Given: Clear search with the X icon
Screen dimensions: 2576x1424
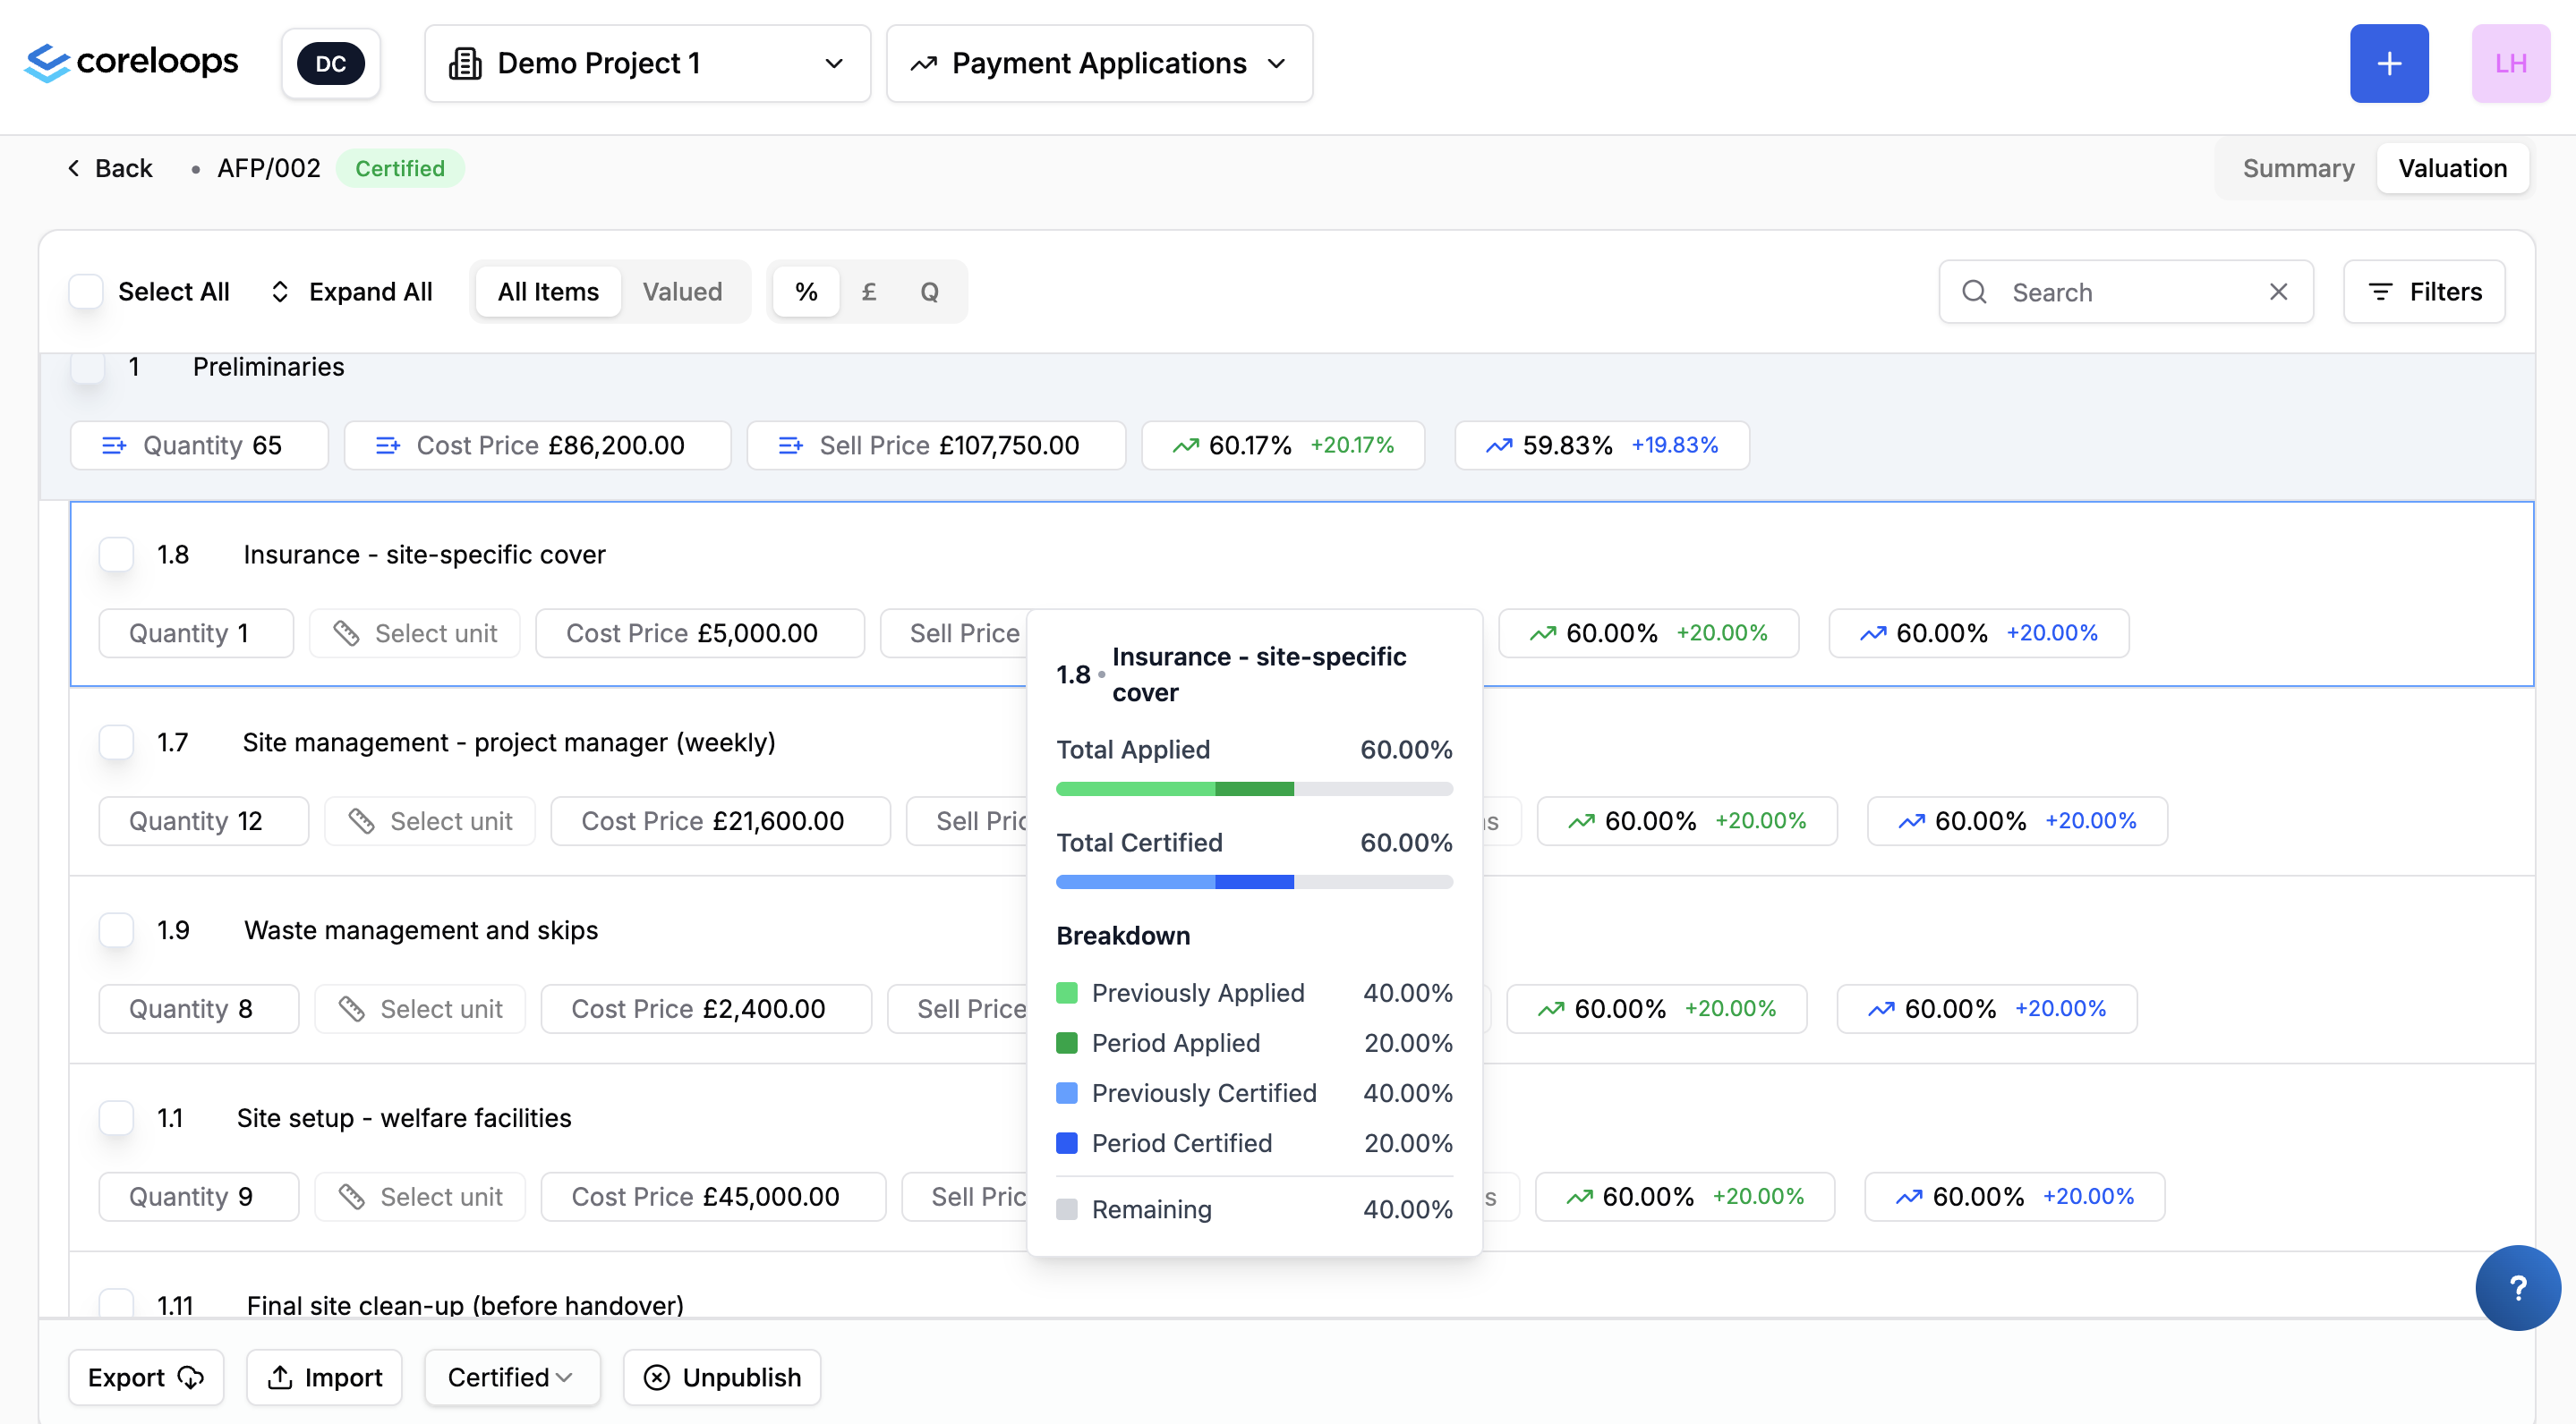Looking at the screenshot, I should click(2278, 292).
